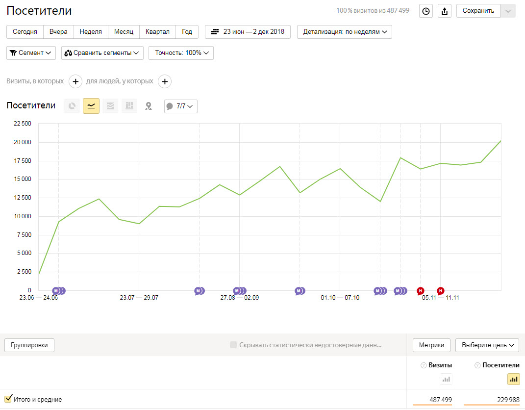This screenshot has height=410, width=525.
Task: Add a condition for people with plus
Action: coord(164,81)
